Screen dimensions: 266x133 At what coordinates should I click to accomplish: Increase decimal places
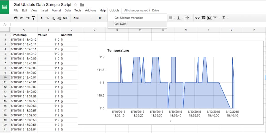(59, 18)
